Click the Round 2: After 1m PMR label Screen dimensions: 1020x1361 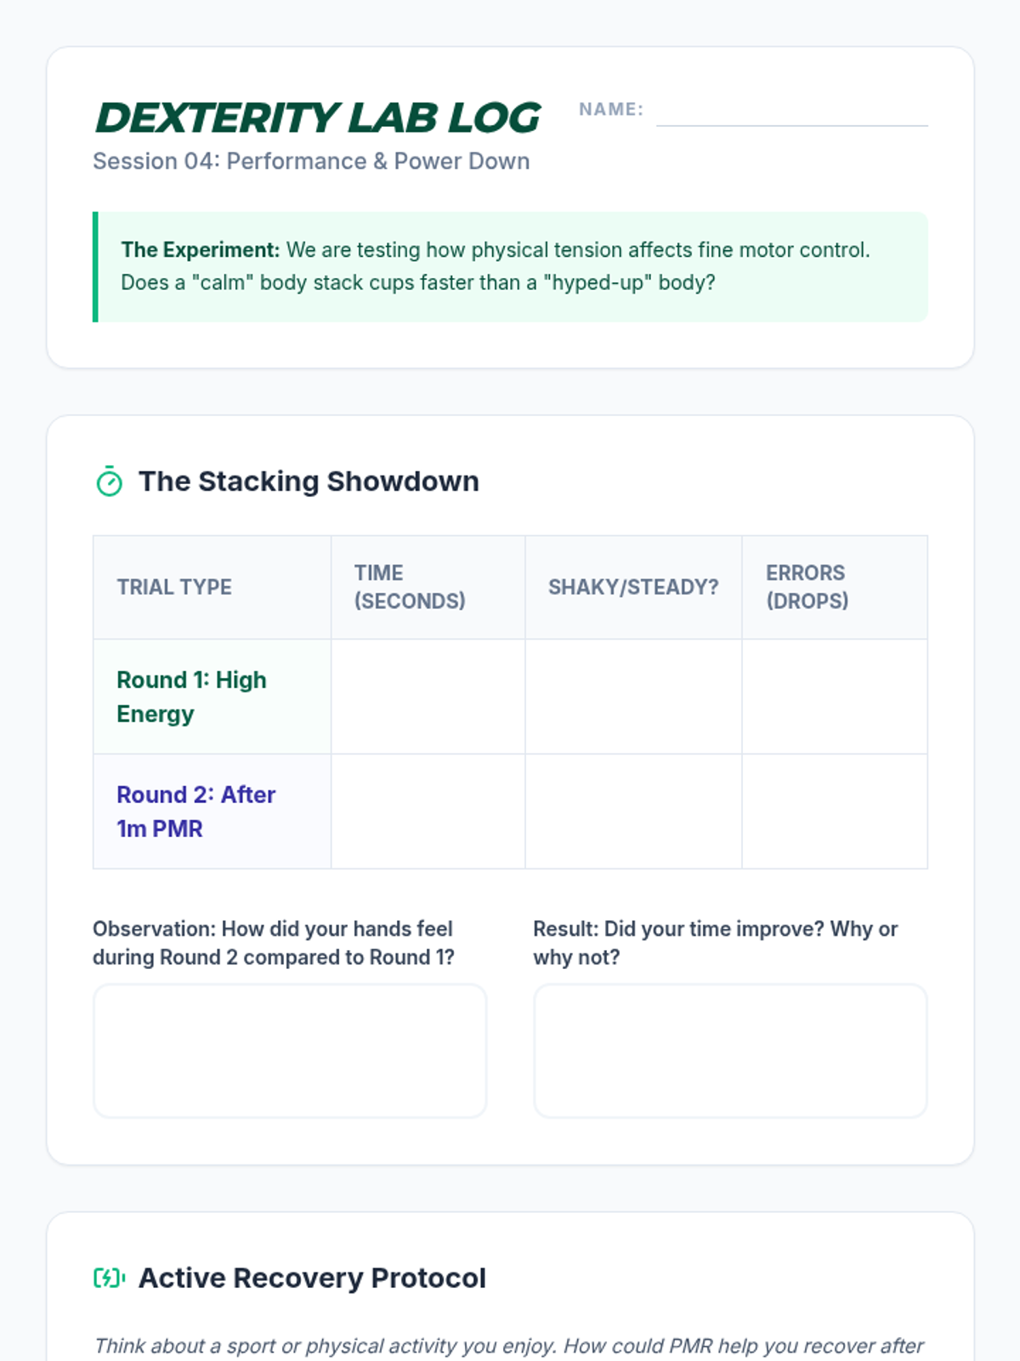click(196, 811)
